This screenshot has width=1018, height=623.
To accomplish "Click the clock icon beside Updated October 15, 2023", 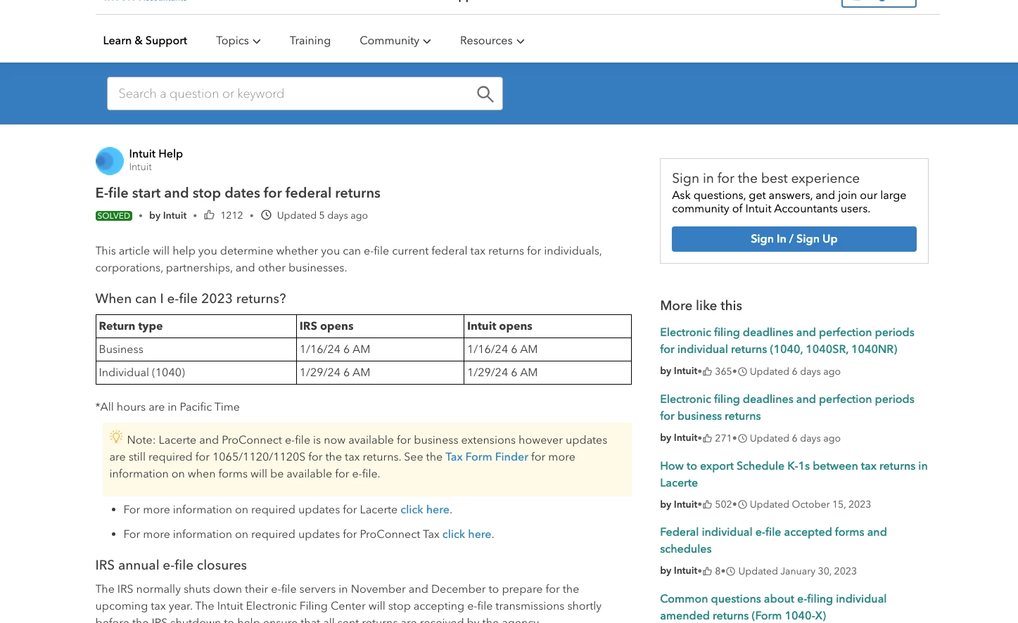I will 742,504.
